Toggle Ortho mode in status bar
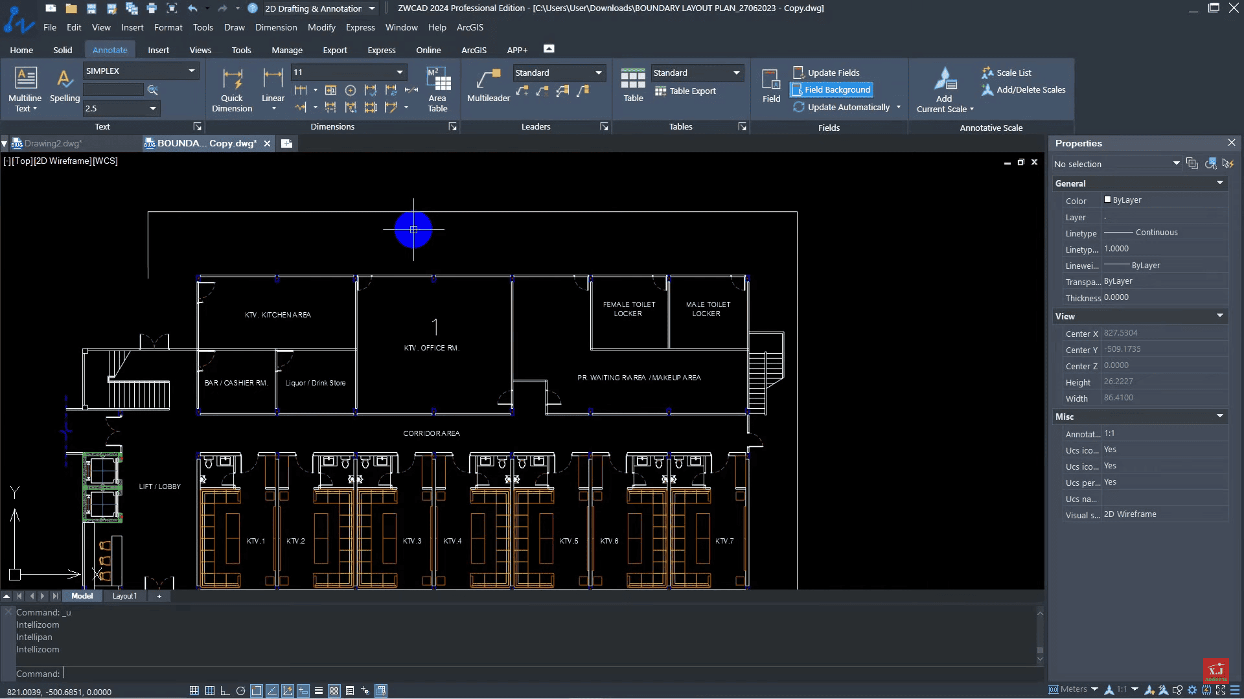The width and height of the screenshot is (1244, 699). click(x=225, y=691)
